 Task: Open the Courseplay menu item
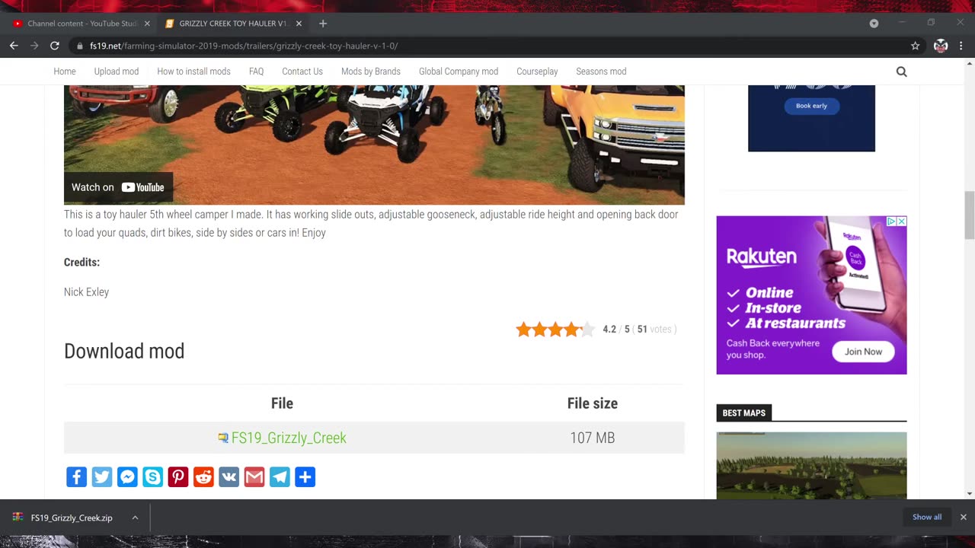click(x=537, y=72)
